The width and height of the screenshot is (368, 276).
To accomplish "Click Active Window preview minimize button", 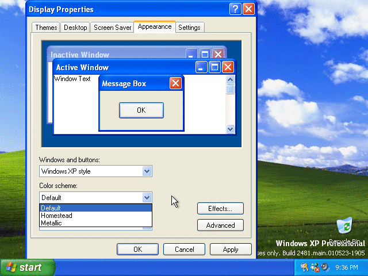I will [201, 67].
